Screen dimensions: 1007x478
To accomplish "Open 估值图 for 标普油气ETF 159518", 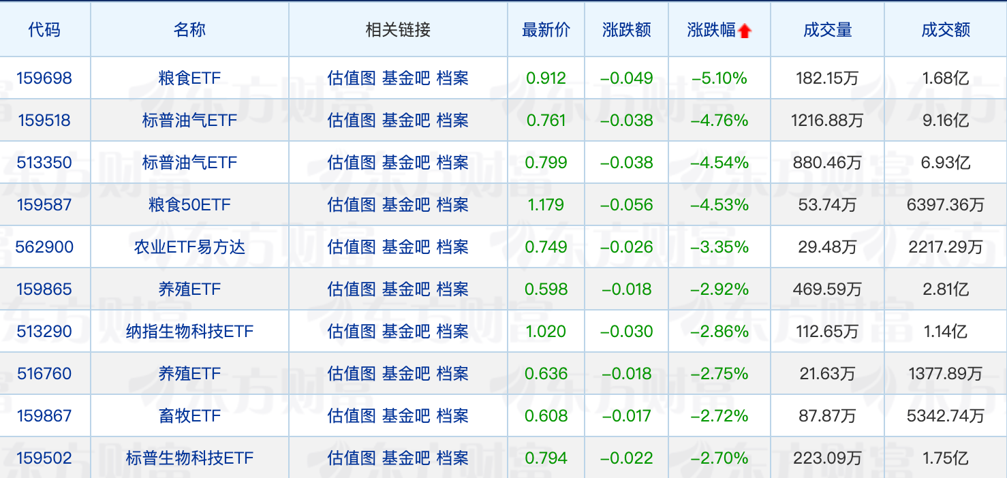I will coord(352,121).
